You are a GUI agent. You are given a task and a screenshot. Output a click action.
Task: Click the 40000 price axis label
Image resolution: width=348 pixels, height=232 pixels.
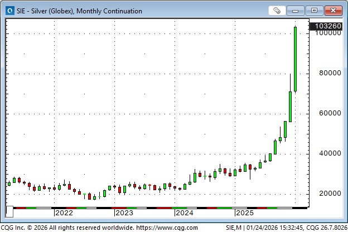pos(329,153)
